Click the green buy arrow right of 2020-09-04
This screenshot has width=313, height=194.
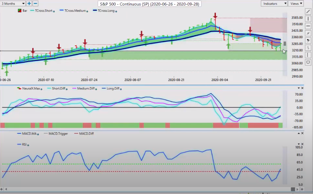tap(229, 46)
